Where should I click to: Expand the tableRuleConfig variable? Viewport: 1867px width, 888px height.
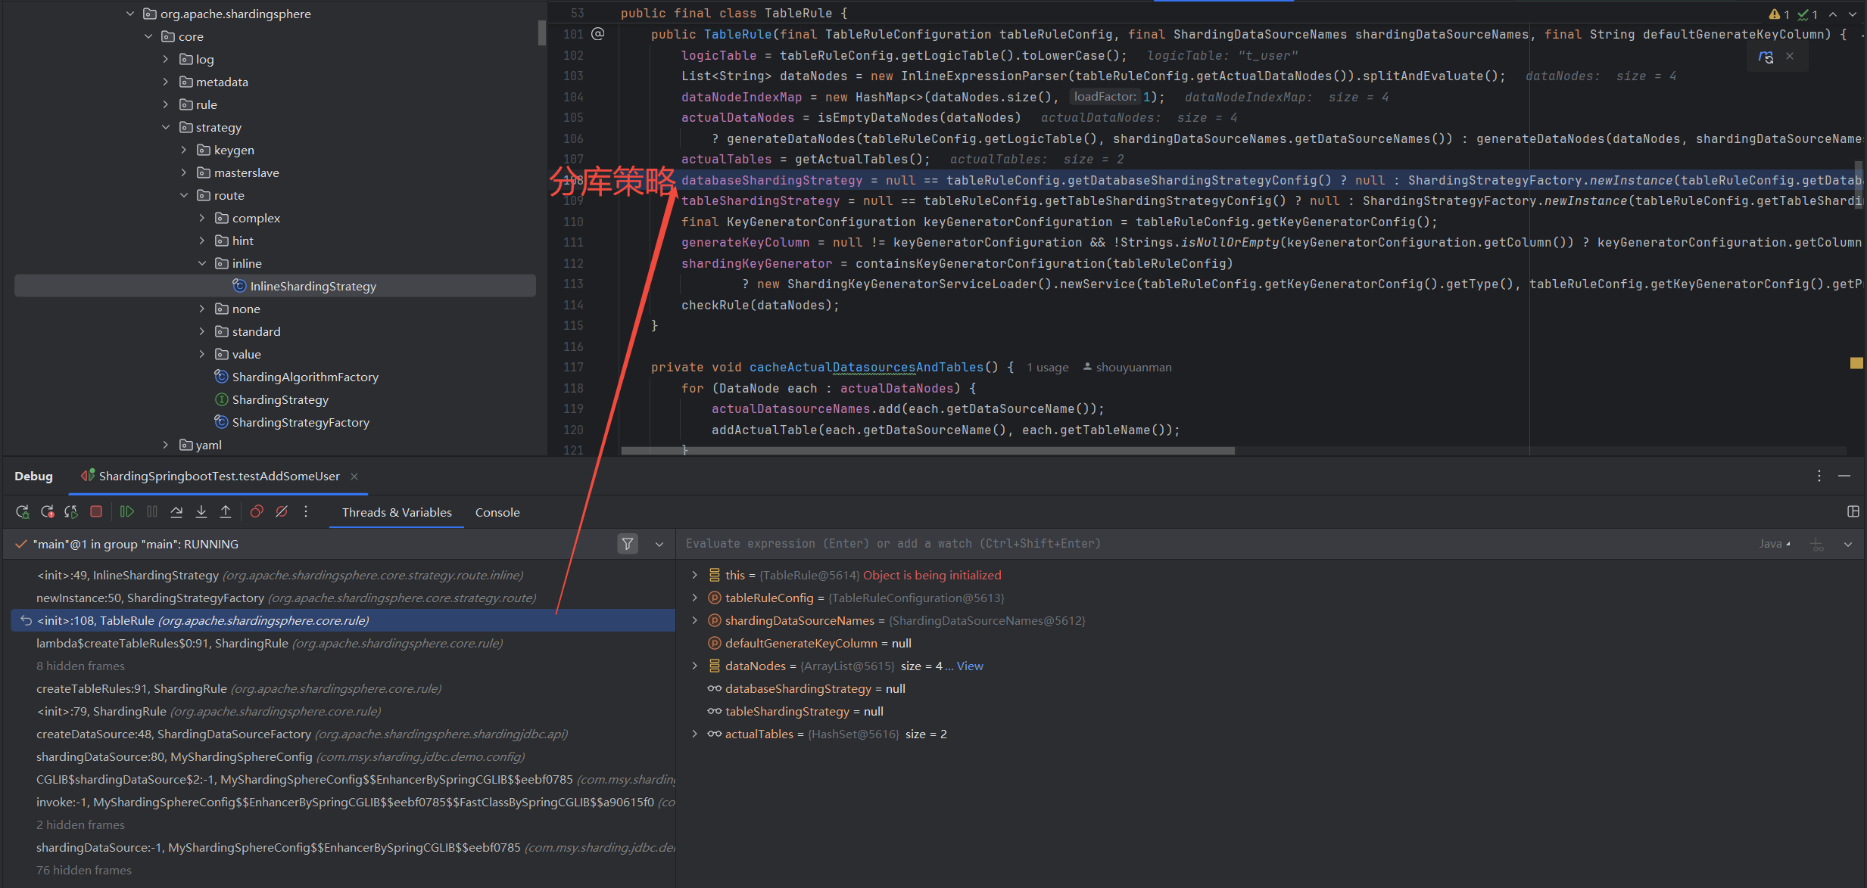(x=694, y=598)
